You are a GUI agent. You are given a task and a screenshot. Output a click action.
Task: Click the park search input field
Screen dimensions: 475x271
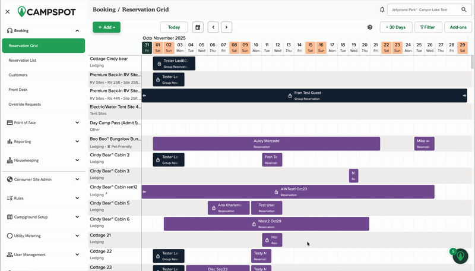[x=422, y=10]
